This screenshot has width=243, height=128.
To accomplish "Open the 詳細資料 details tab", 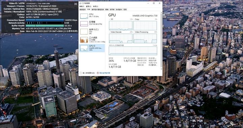I will click(119, 9).
